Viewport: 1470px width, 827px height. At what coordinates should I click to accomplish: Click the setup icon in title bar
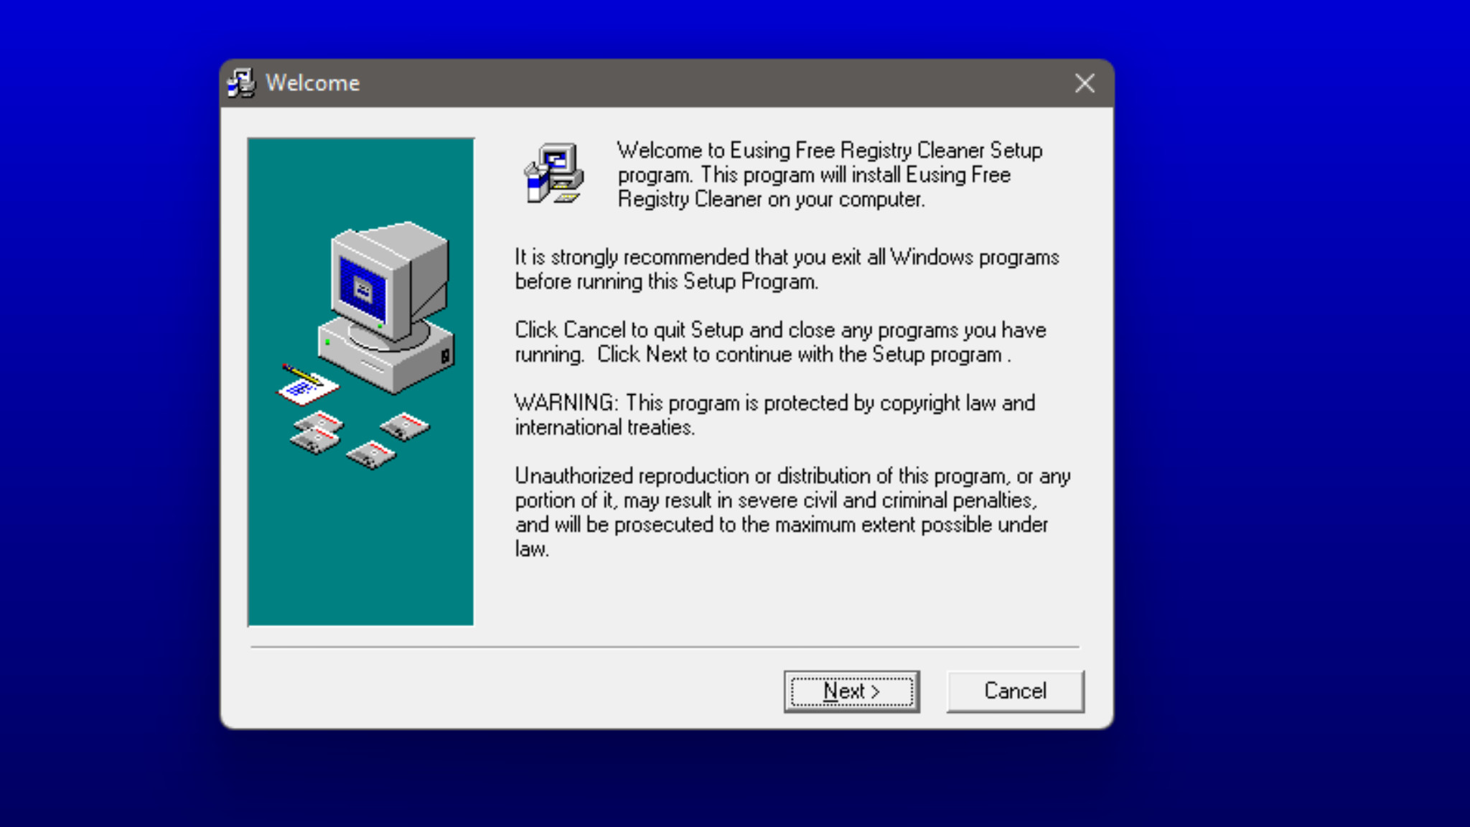pyautogui.click(x=242, y=83)
